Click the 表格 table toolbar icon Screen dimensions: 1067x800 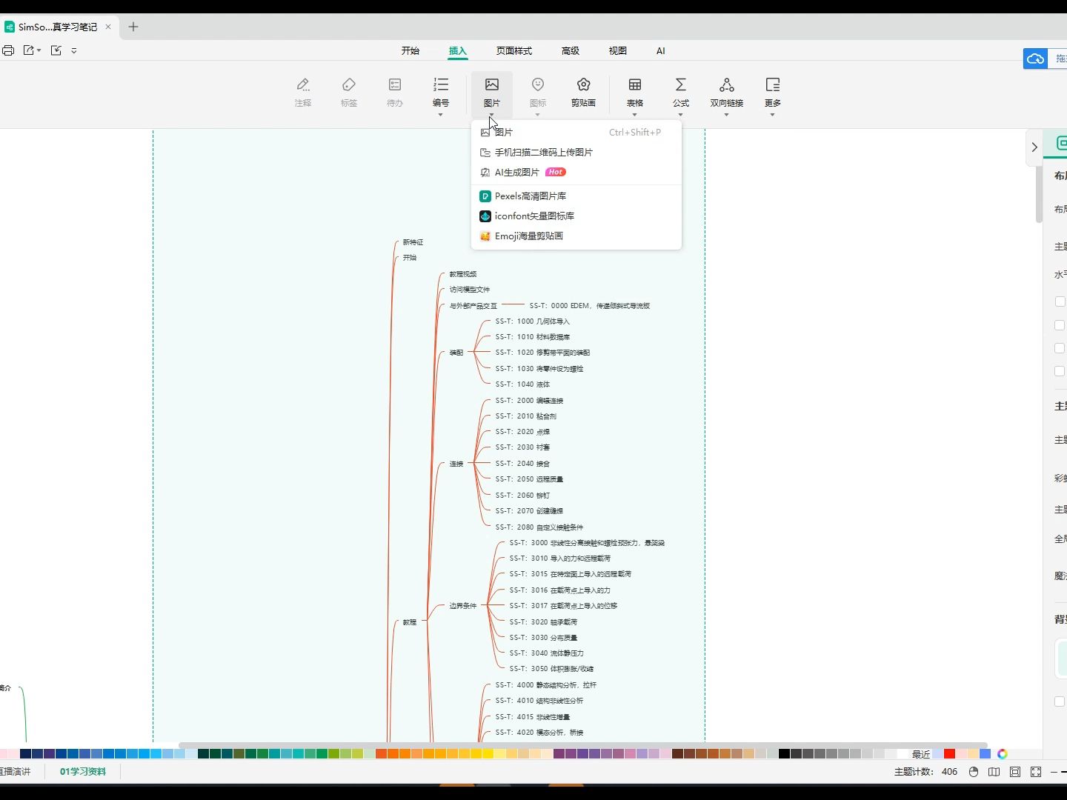click(x=635, y=84)
